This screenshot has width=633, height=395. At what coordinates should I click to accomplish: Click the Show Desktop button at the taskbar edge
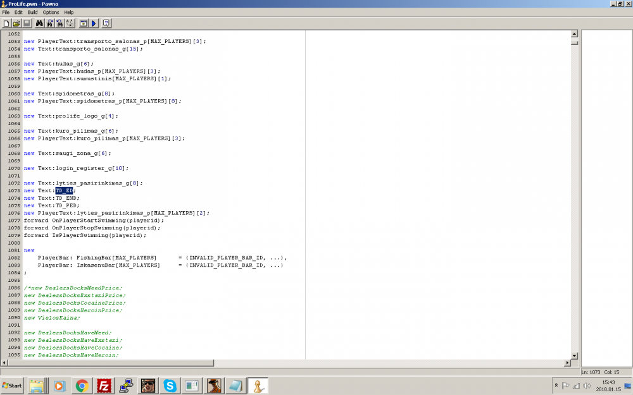pyautogui.click(x=628, y=386)
